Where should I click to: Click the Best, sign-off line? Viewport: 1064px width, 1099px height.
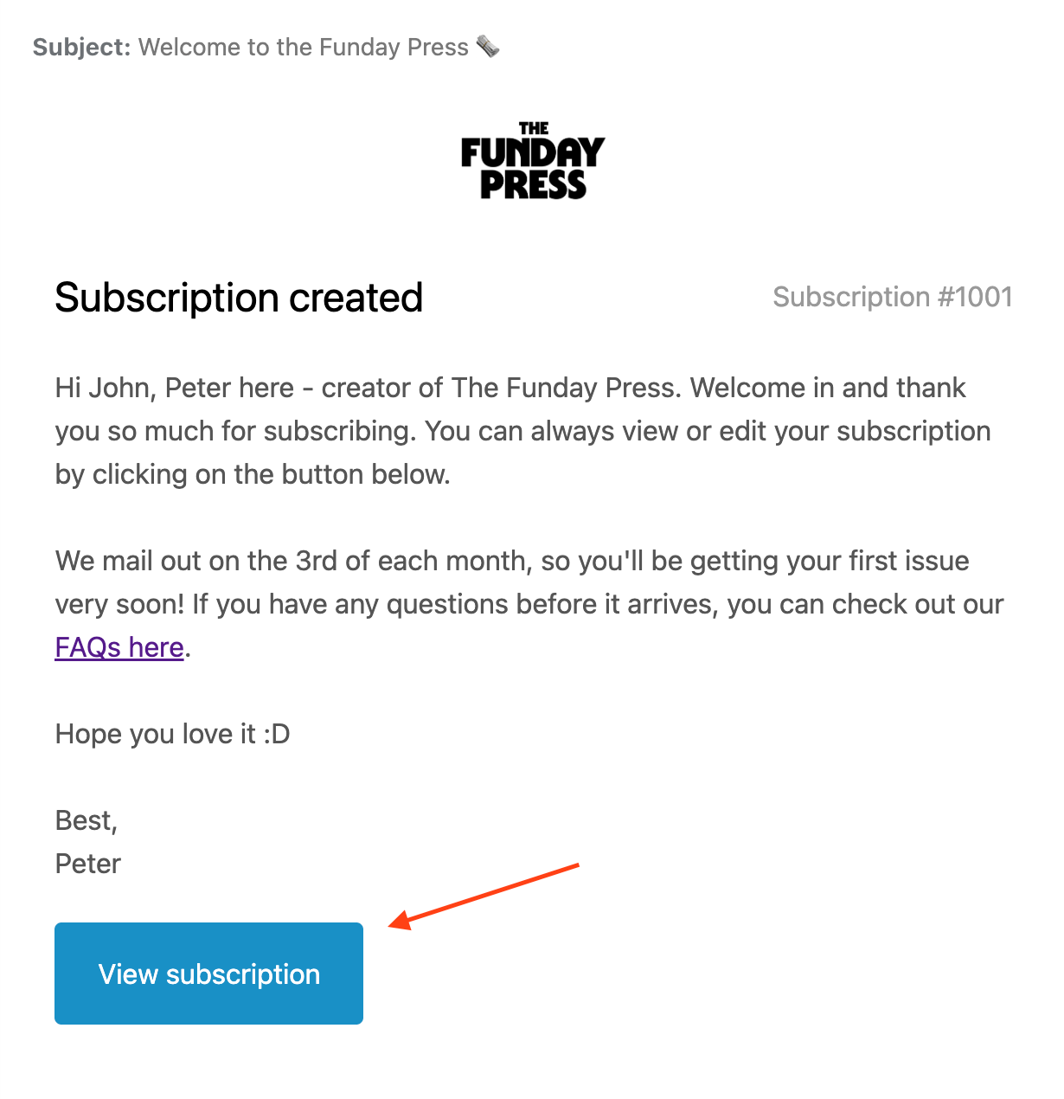[x=87, y=820]
